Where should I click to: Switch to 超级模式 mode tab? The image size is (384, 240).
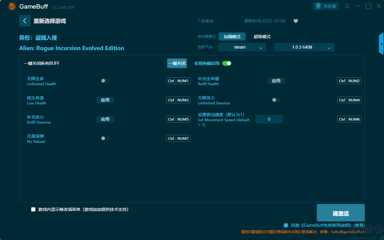click(262, 37)
